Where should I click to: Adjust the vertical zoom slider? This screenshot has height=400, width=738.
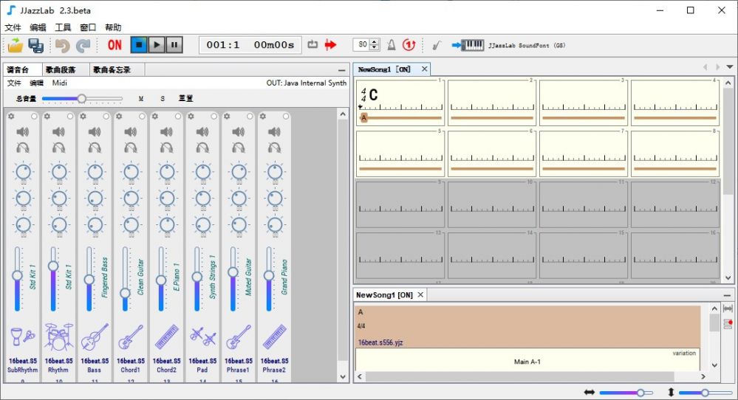pos(705,393)
